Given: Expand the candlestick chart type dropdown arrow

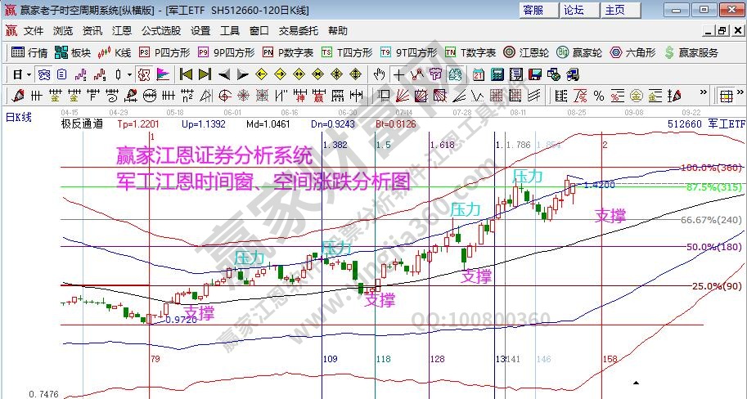Looking at the screenshot, I should click(x=129, y=74).
